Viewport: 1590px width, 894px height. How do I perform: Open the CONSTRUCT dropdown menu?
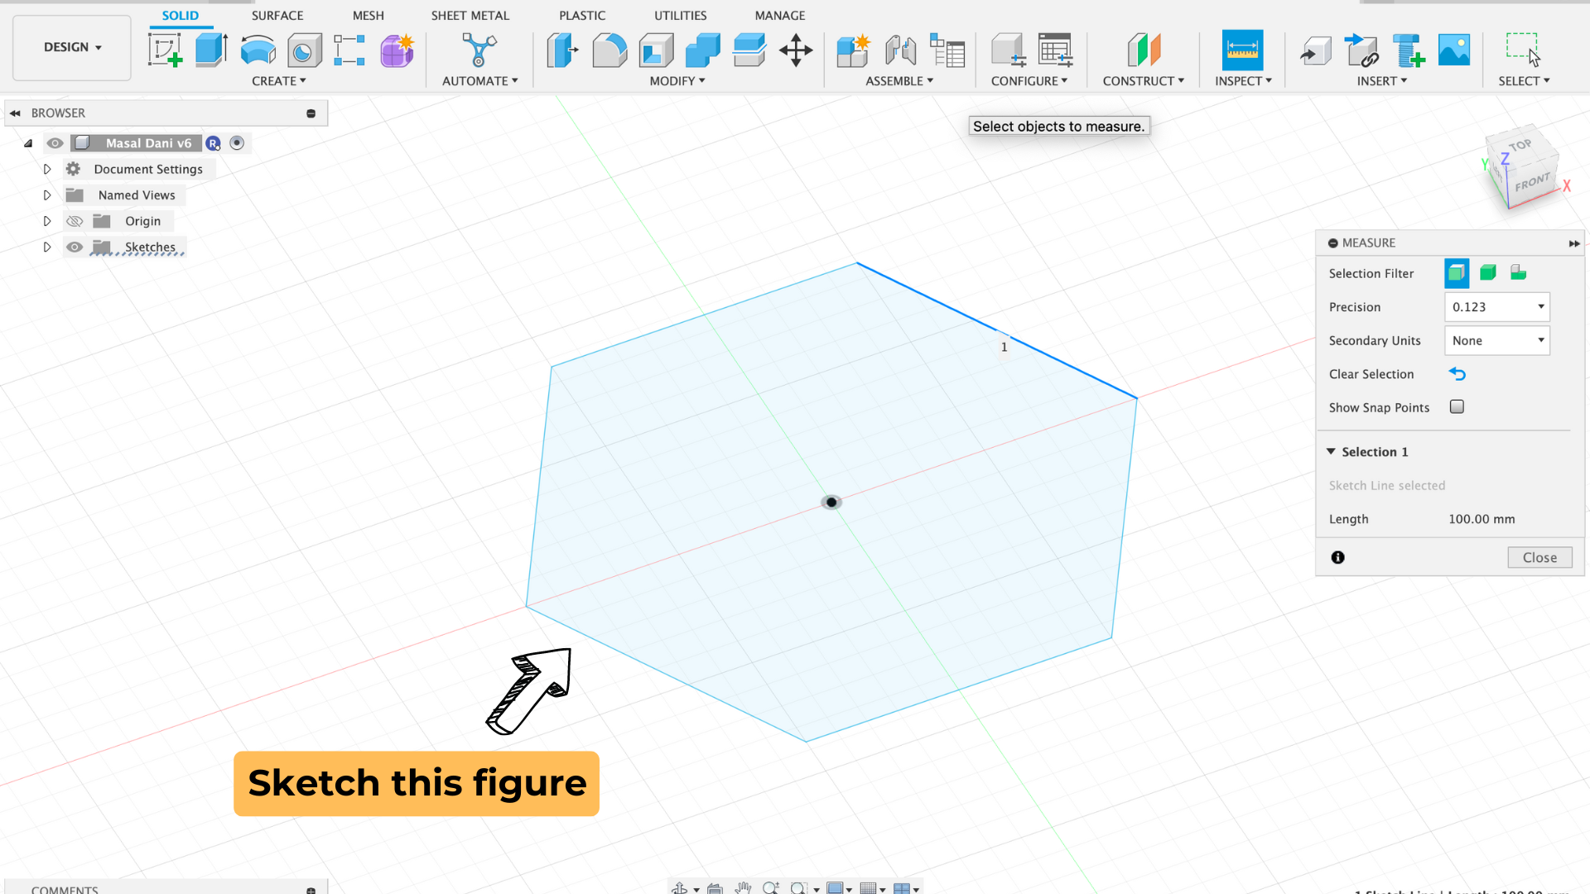(1144, 81)
